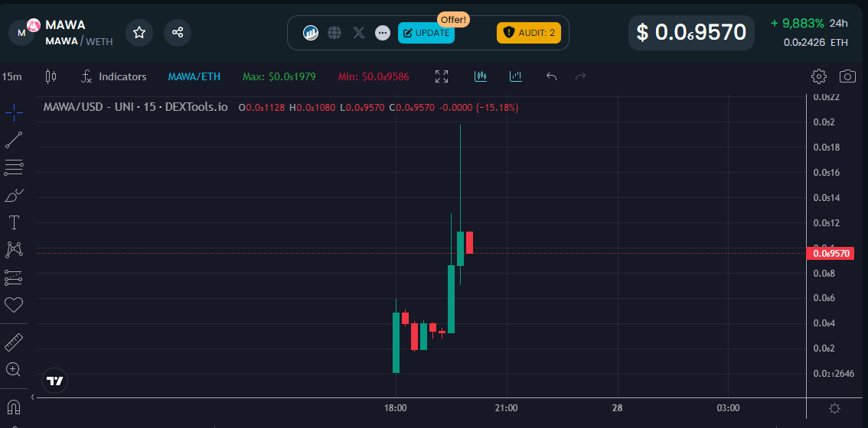Select the crosshair cursor tool
The height and width of the screenshot is (428, 868).
14,113
